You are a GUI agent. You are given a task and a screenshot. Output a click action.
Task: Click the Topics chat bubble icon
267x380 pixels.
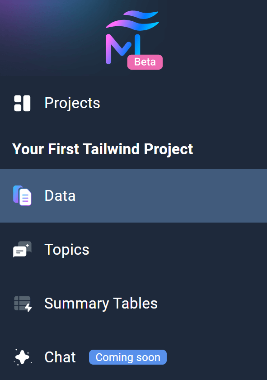[x=22, y=249]
